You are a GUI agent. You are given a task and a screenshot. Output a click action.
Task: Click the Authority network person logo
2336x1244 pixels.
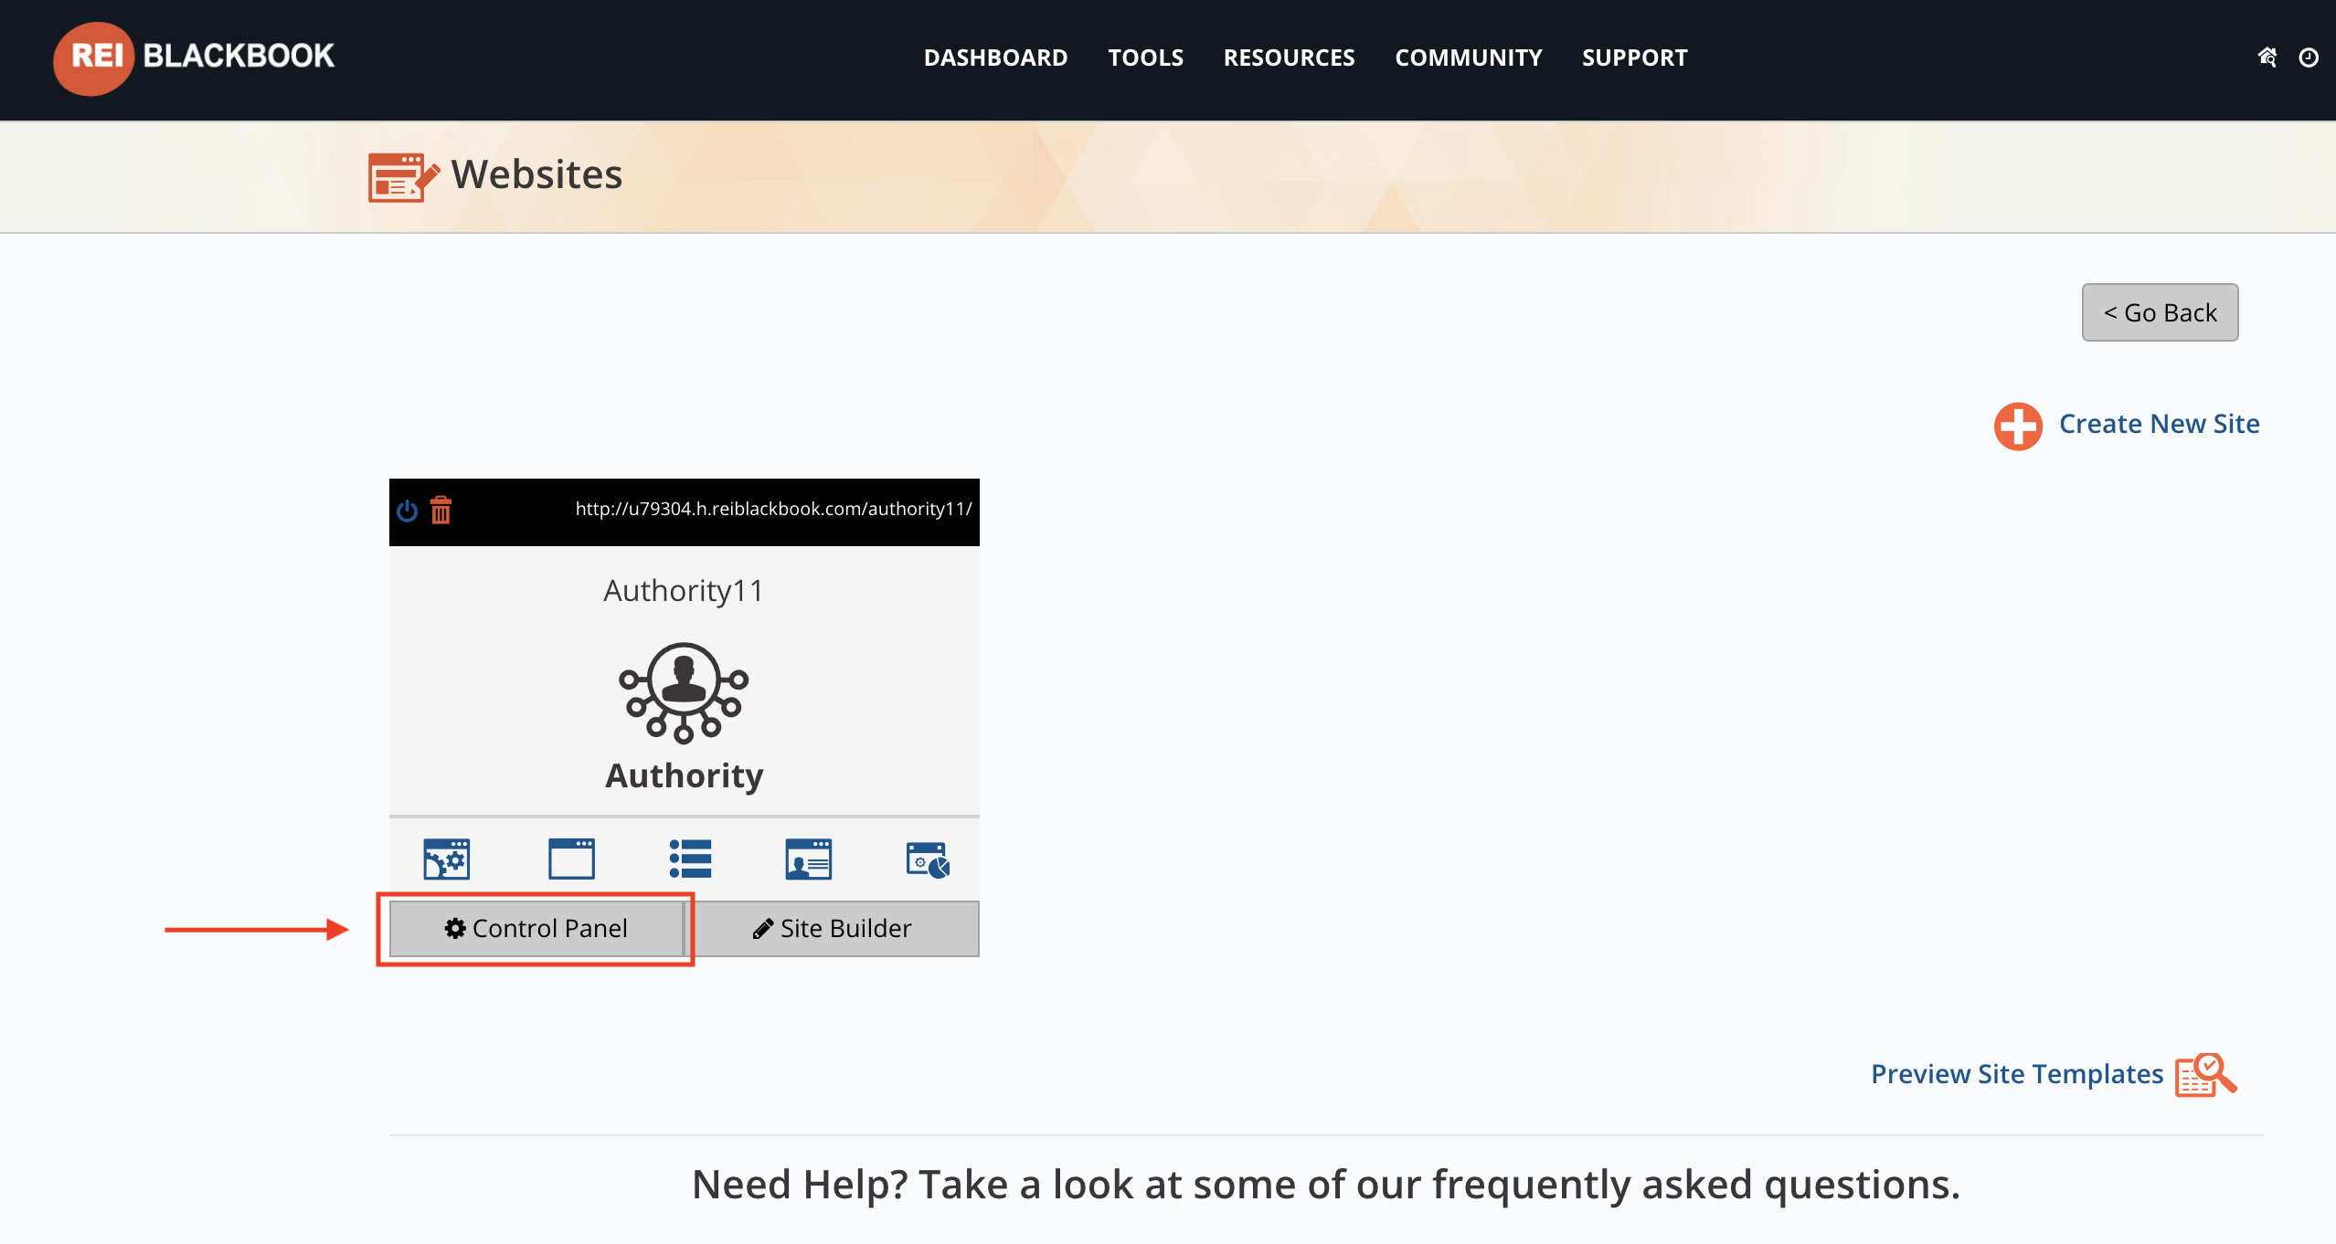pos(684,691)
